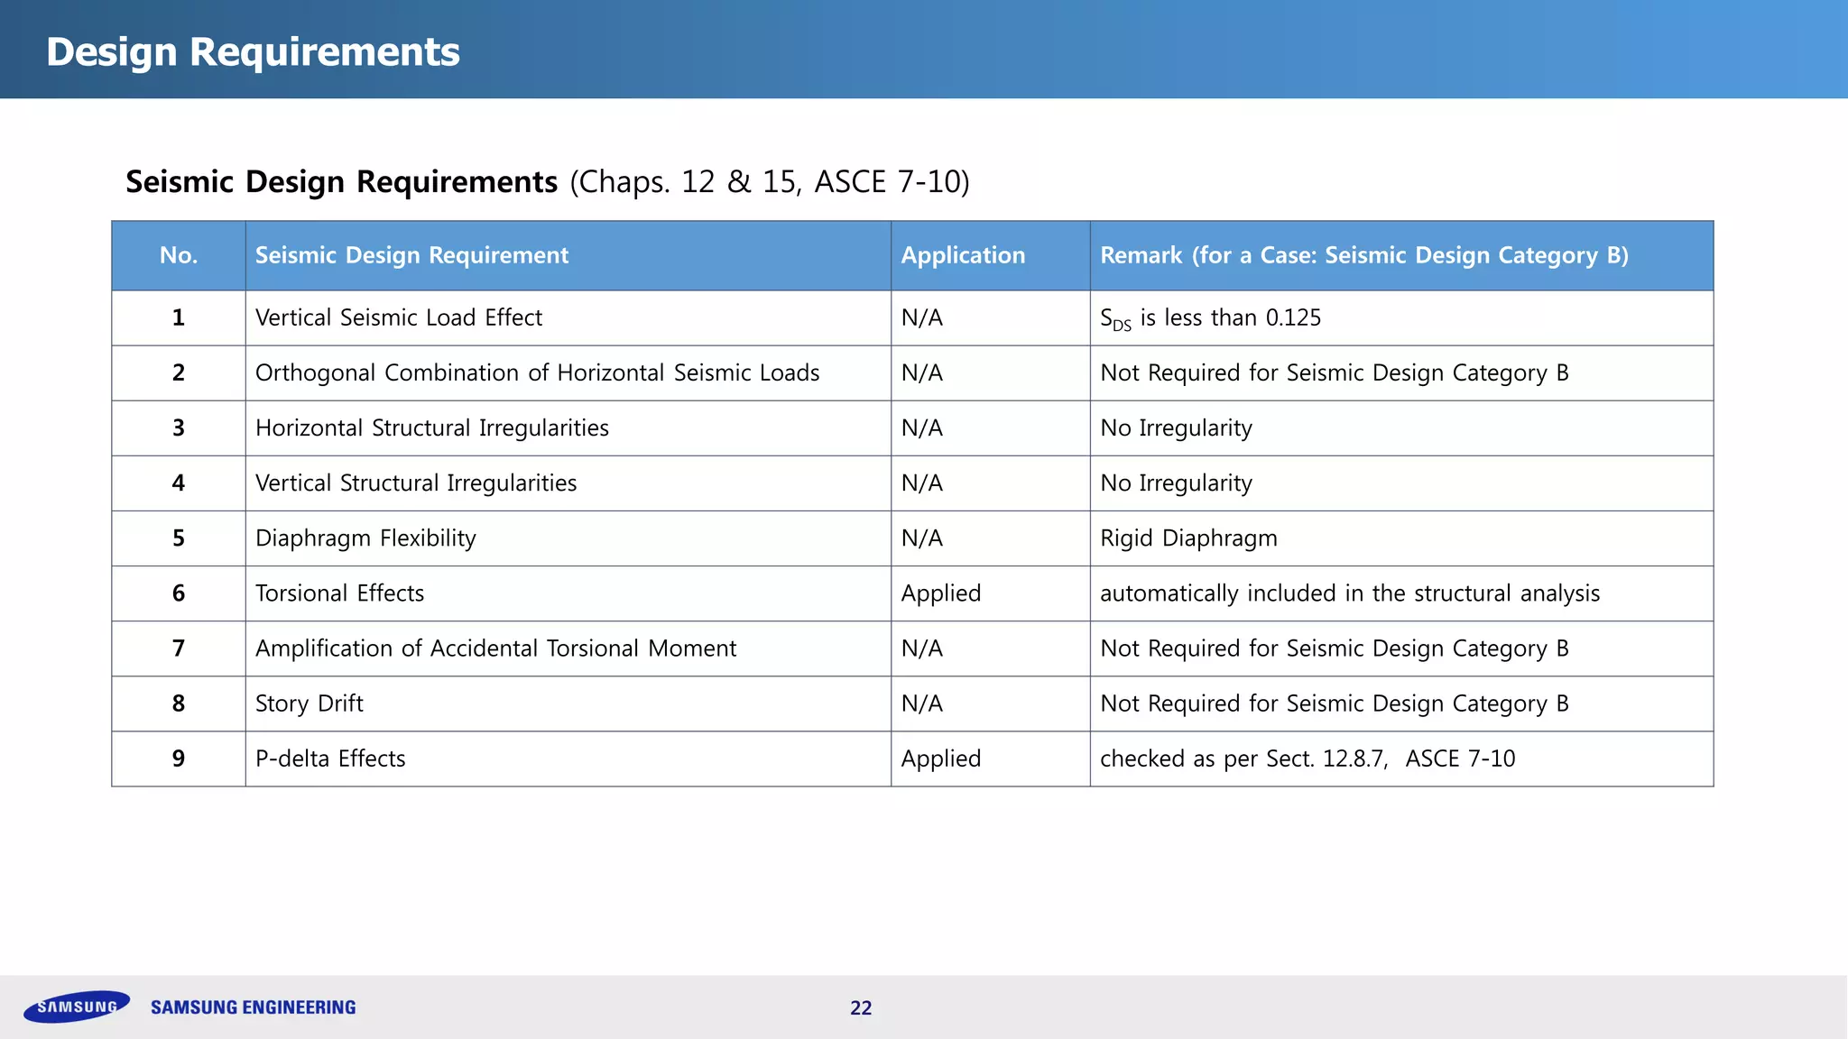Click the Vertical Seismic Load Effect cell
The width and height of the screenshot is (1848, 1039).
point(399,317)
